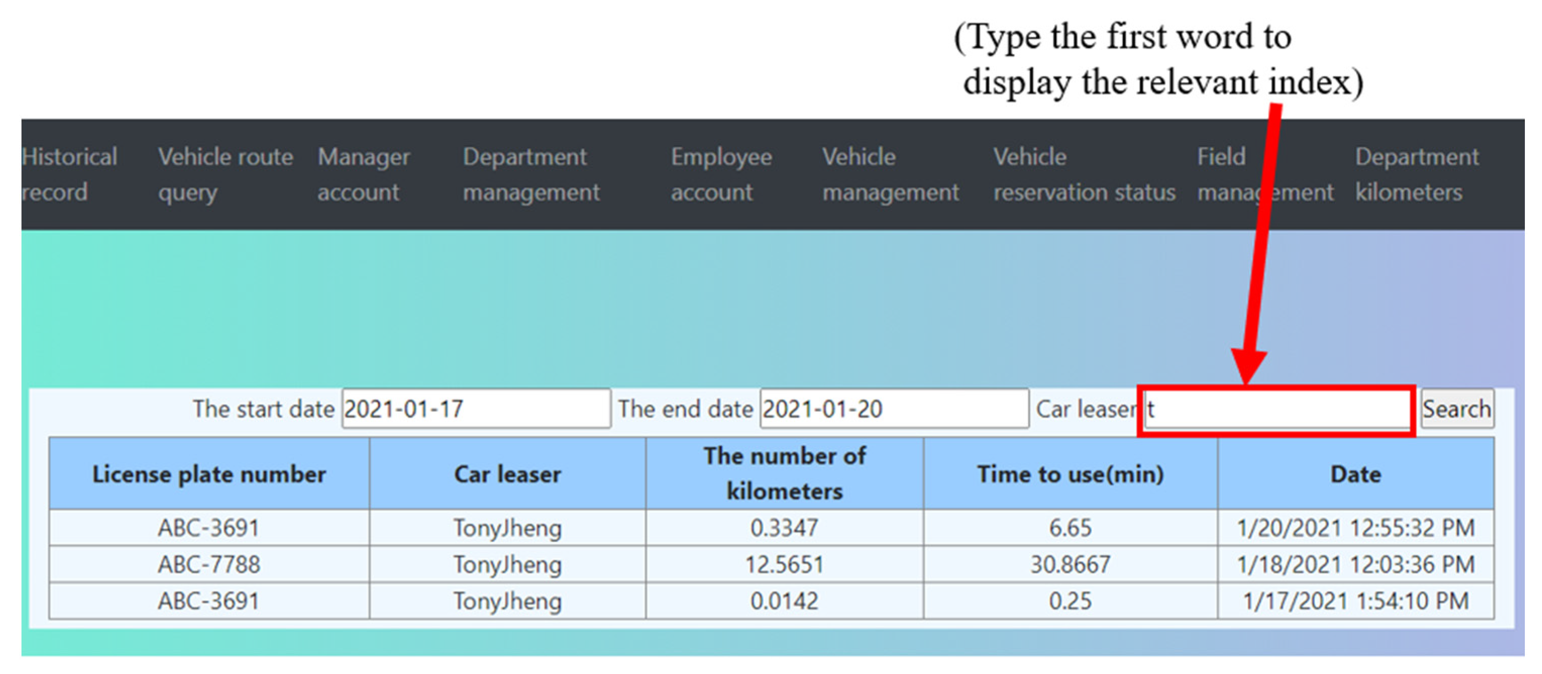Focus the start date field
1542x674 pixels.
pos(476,409)
